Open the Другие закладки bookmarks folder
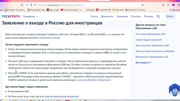Image resolution: width=180 pixels, height=101 pixels. 175,10
